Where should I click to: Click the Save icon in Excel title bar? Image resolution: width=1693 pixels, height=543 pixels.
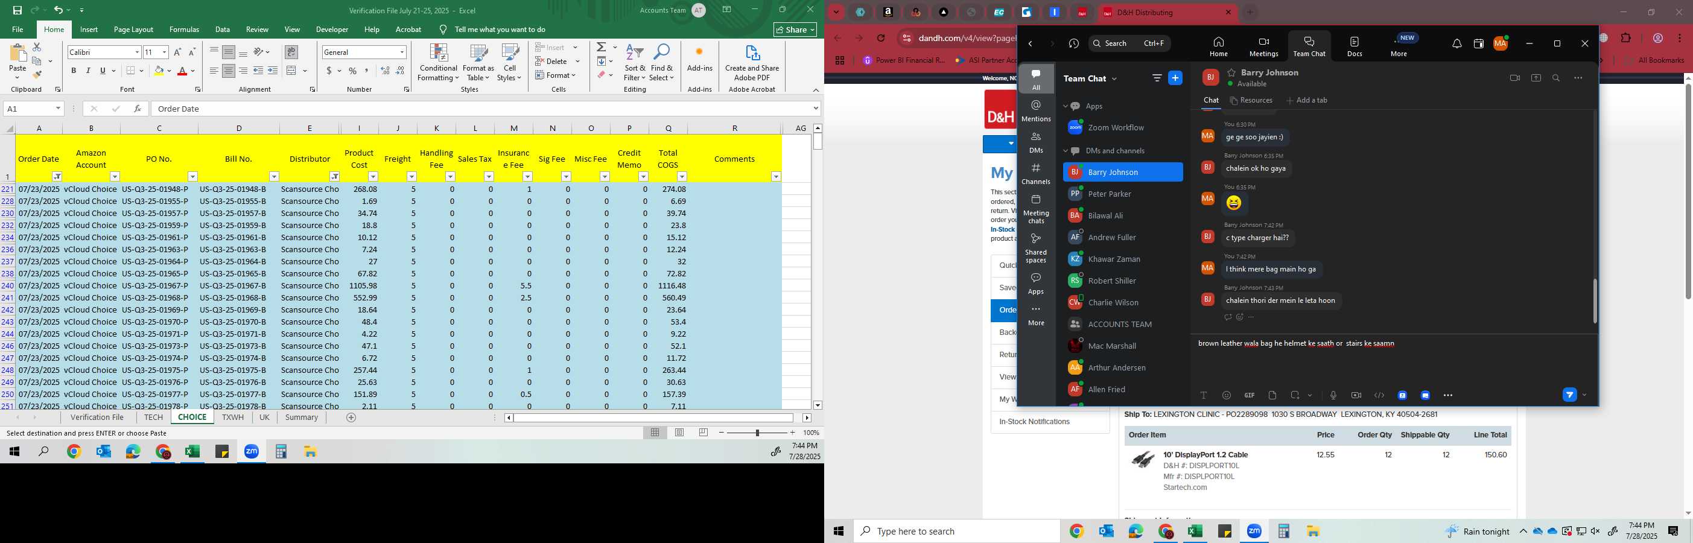click(17, 10)
